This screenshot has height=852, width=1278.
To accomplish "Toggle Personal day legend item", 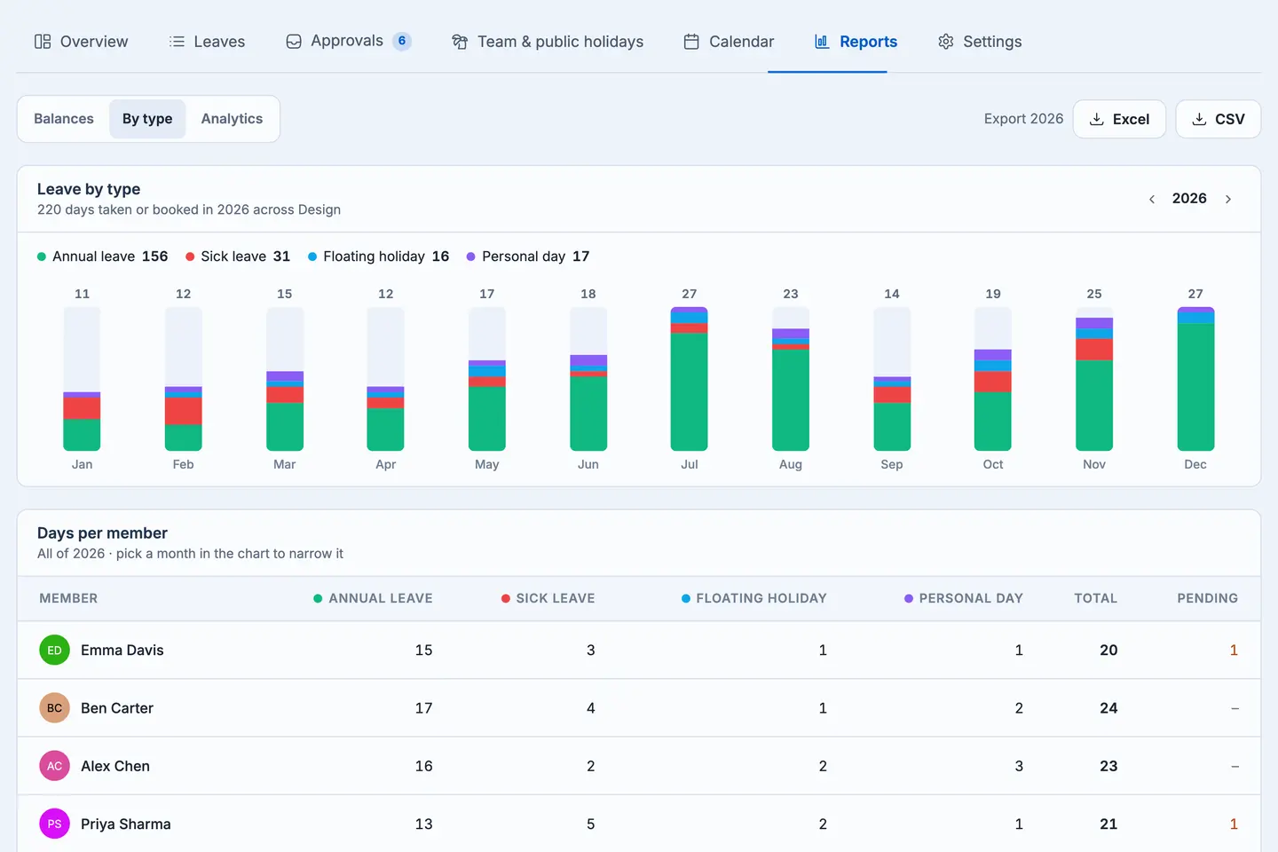I will (x=528, y=256).
